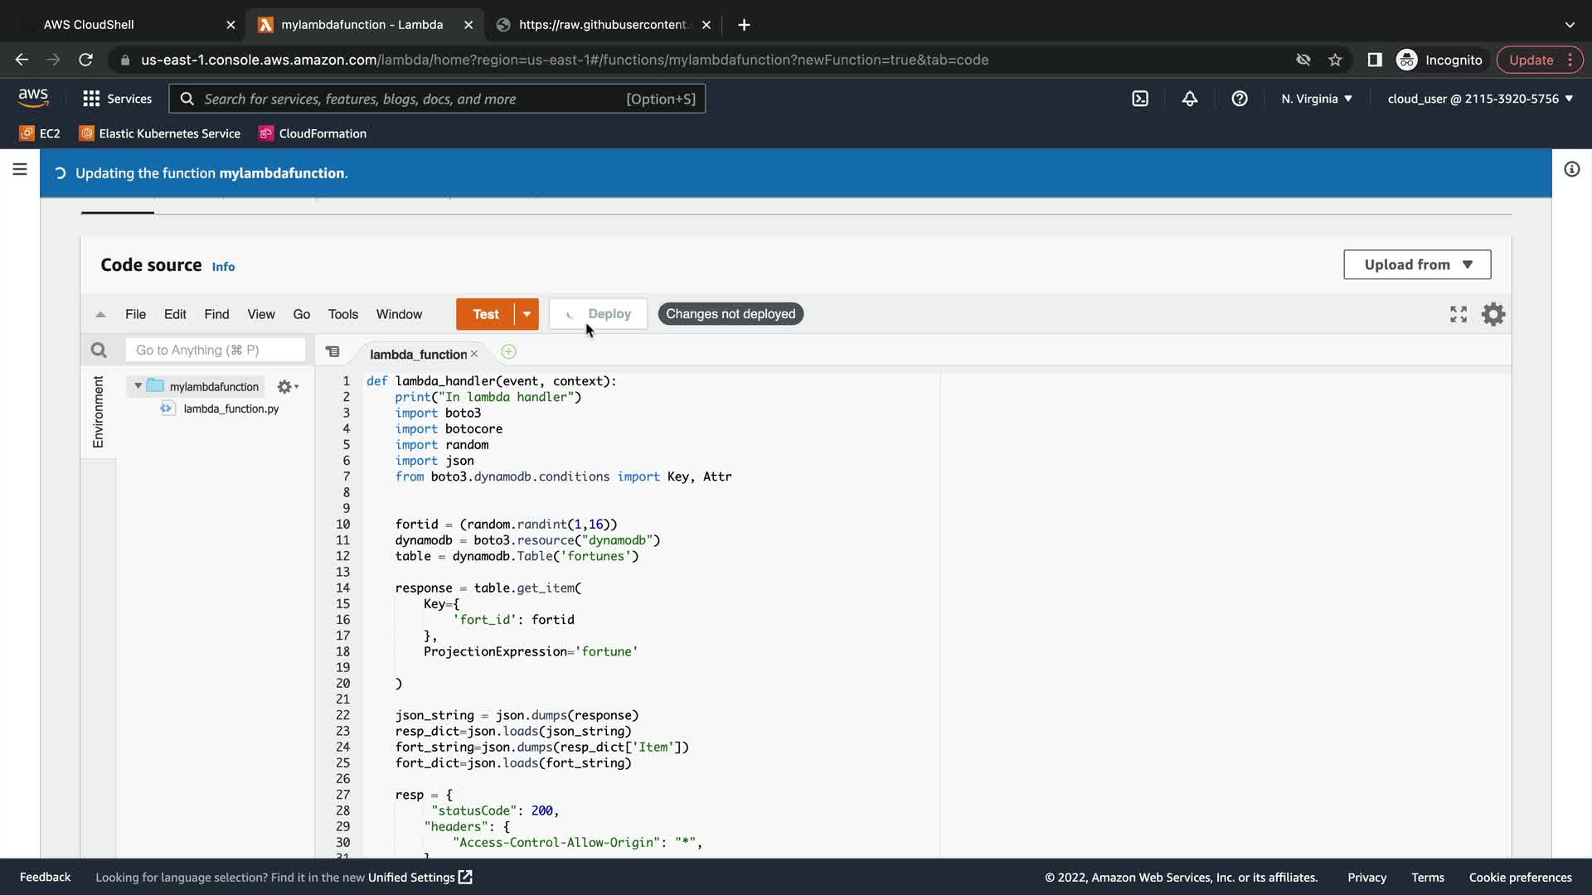Open the CloudShell terminal icon in the header
Viewport: 1592px width, 895px height.
point(1140,99)
